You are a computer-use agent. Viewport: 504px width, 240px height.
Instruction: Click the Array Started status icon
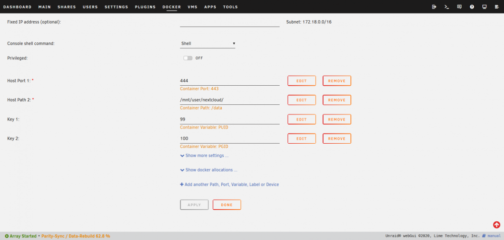click(x=7, y=236)
